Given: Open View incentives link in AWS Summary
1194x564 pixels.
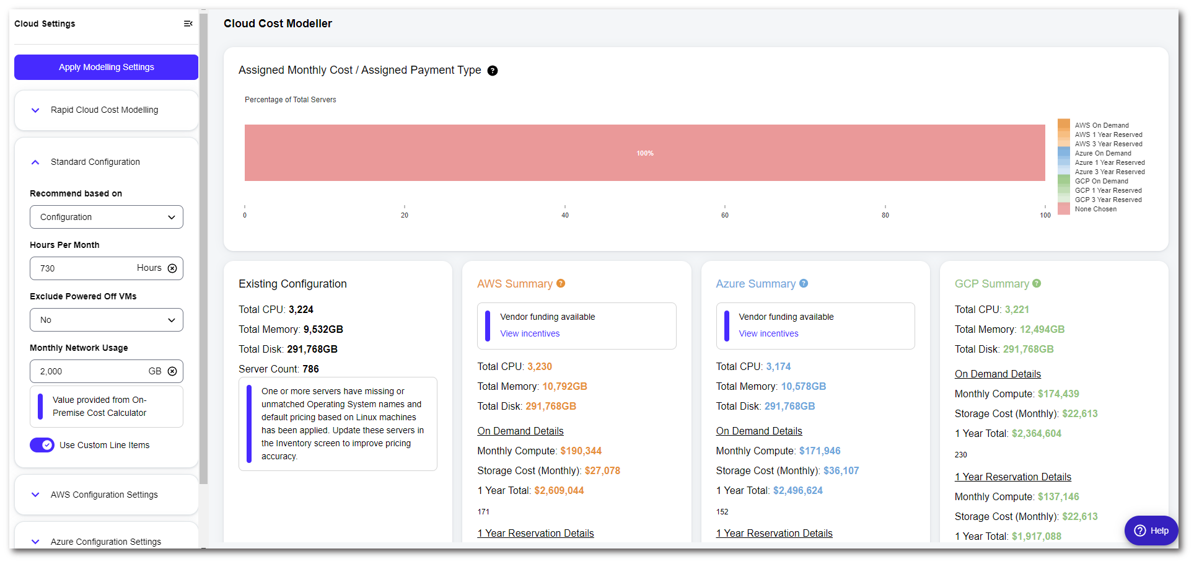Looking at the screenshot, I should 530,333.
